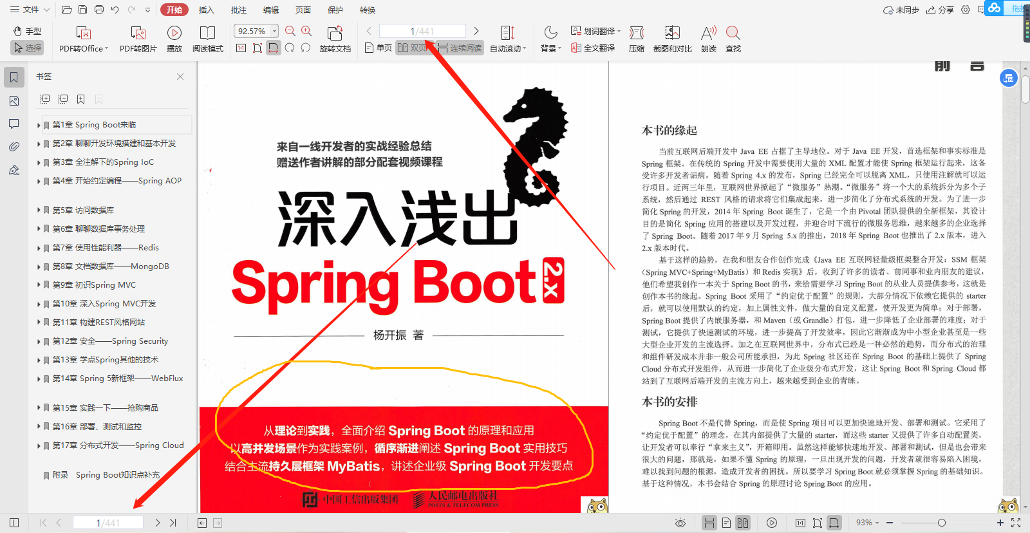Image resolution: width=1030 pixels, height=533 pixels.
Task: Start slideshow with 播放 button
Action: pyautogui.click(x=174, y=39)
